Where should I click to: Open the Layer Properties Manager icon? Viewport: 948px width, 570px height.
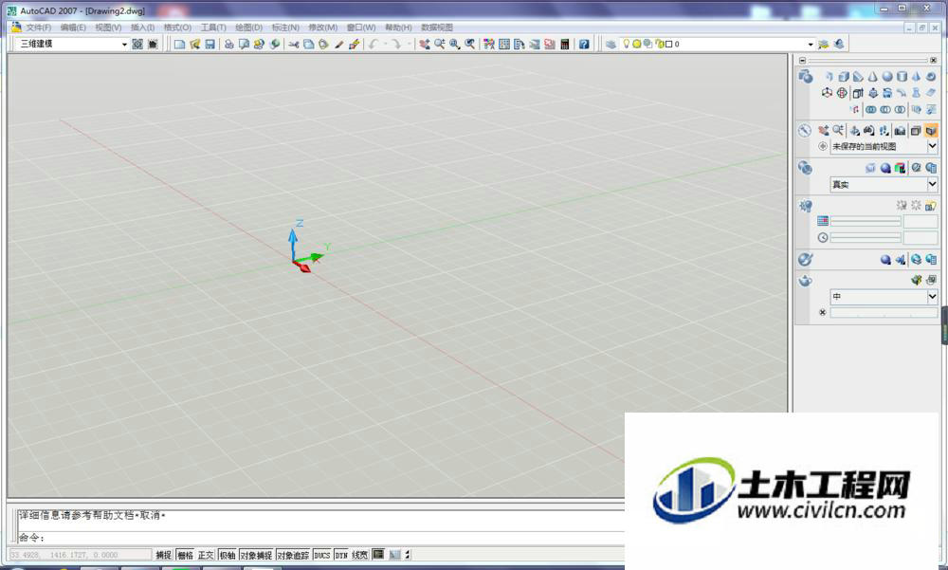611,45
